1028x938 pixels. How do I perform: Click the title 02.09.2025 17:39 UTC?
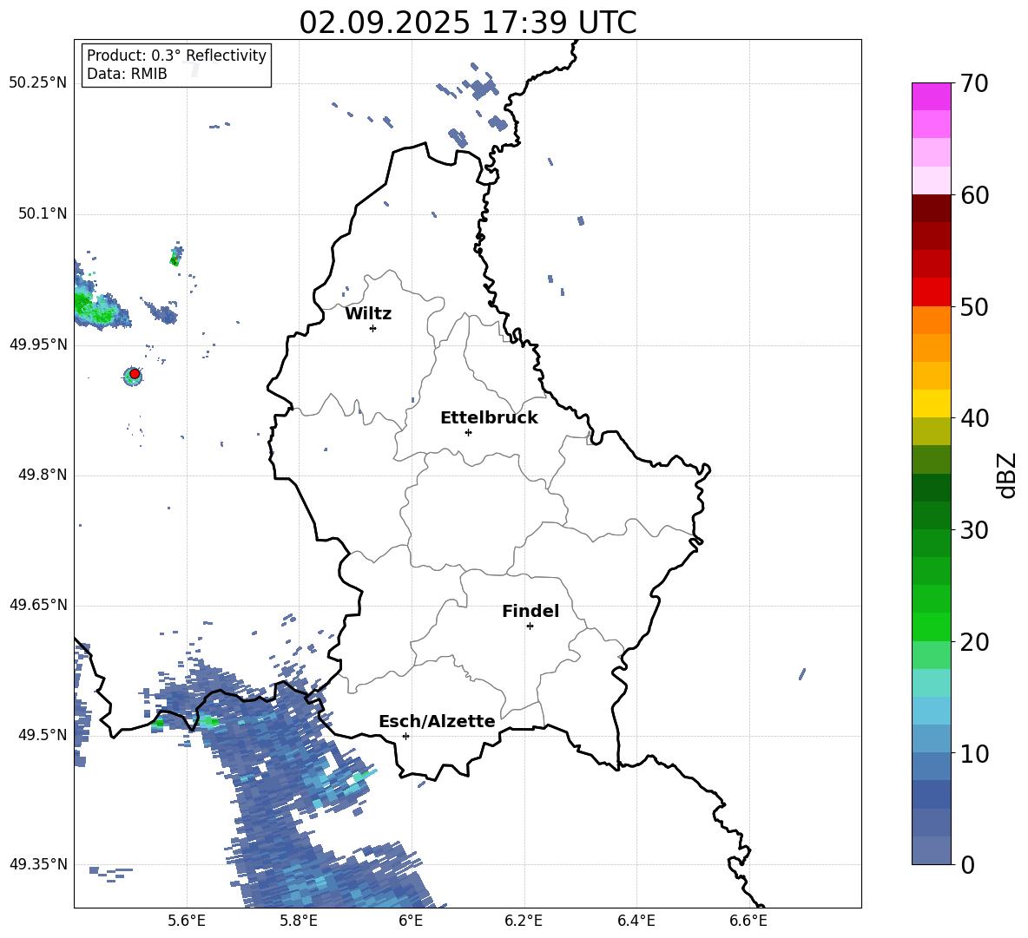(x=468, y=23)
